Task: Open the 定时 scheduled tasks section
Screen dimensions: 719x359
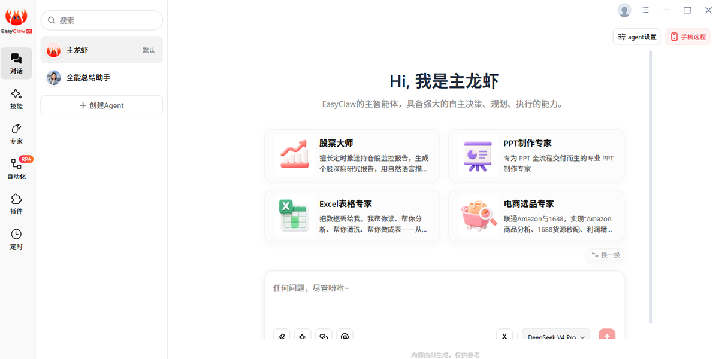Action: click(x=16, y=239)
